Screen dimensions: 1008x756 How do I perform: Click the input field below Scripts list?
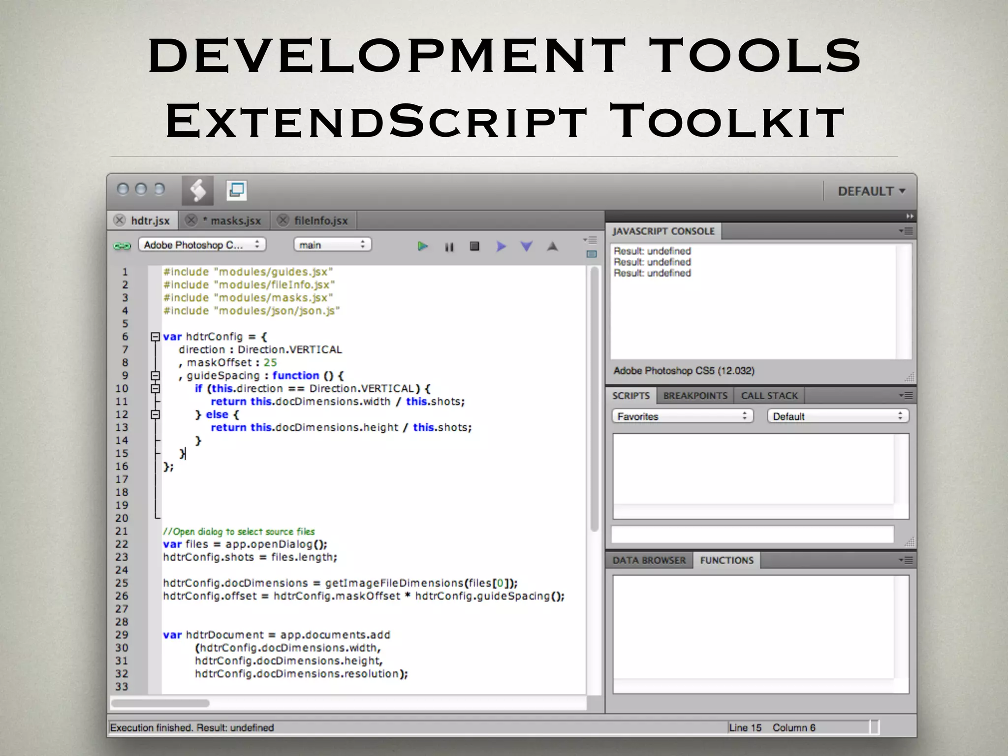pos(753,534)
